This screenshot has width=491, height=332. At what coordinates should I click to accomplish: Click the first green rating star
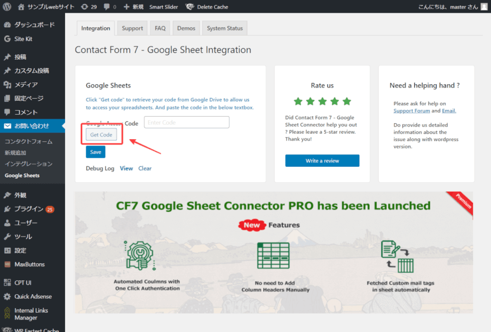(x=298, y=101)
